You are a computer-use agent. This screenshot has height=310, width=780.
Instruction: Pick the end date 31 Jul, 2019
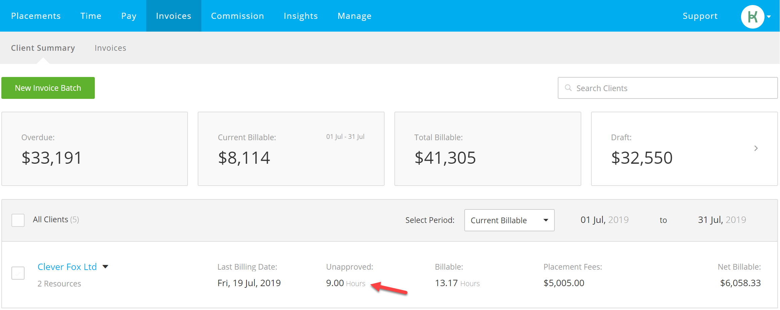[x=722, y=220]
